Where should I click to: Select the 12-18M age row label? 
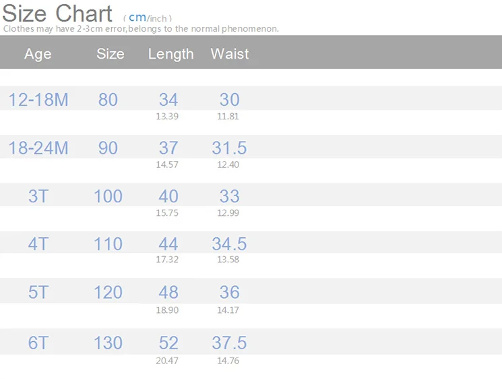[38, 100]
